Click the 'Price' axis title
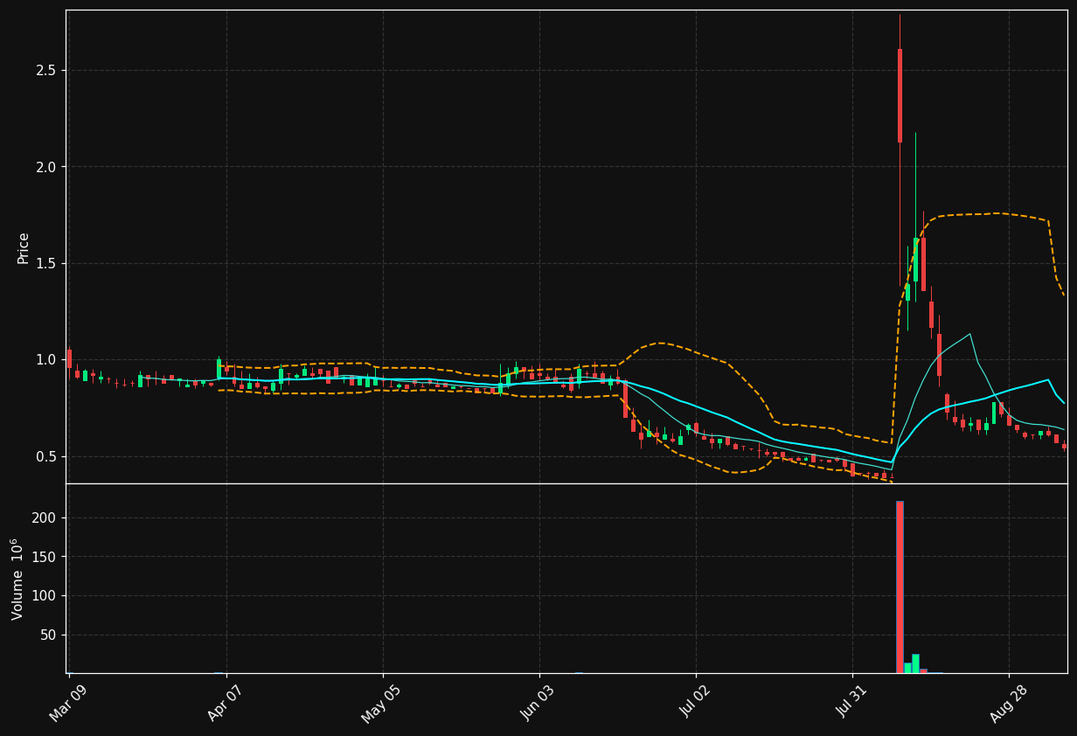This screenshot has width=1077, height=736. pos(24,248)
